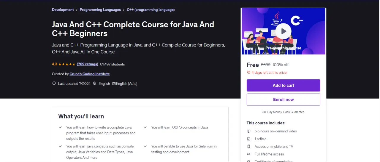Click the article document icon
This screenshot has width=380, height=162.
click(249, 139)
